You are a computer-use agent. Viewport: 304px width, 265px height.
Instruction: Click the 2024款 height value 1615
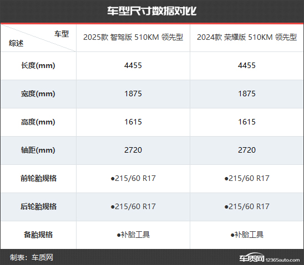point(247,122)
